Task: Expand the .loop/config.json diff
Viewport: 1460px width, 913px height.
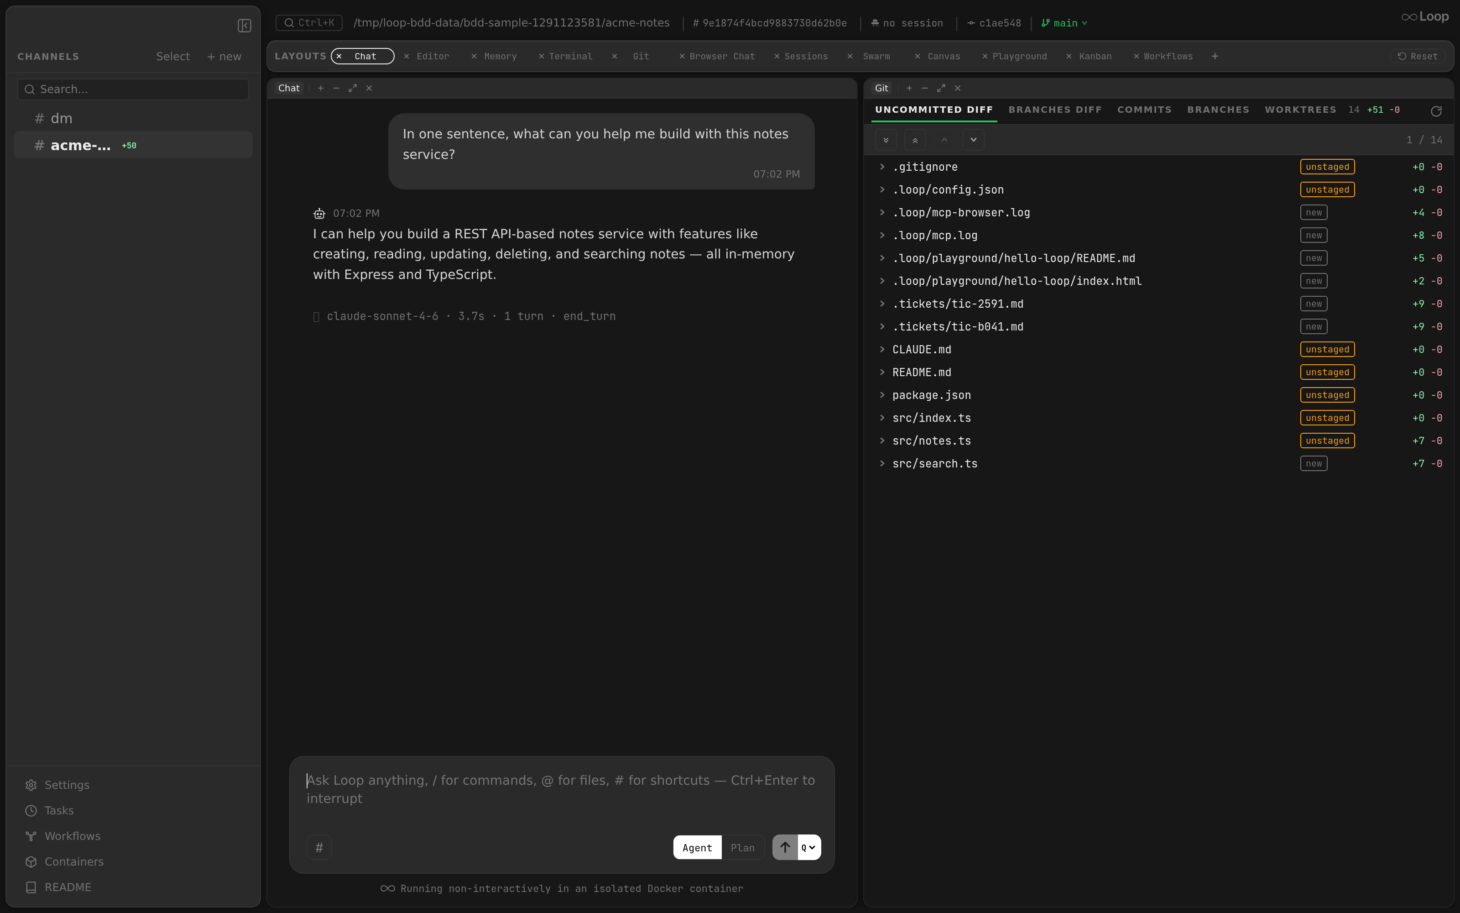Action: pyautogui.click(x=882, y=189)
